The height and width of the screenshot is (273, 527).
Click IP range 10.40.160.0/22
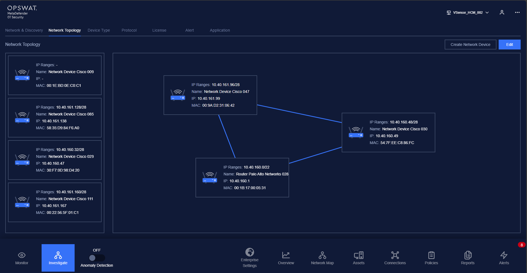[x=256, y=167]
